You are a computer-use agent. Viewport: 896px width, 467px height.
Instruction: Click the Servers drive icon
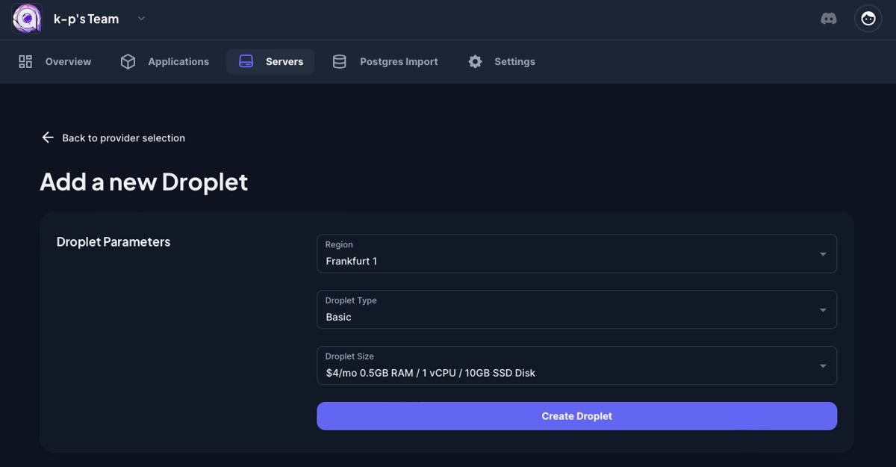click(x=246, y=61)
